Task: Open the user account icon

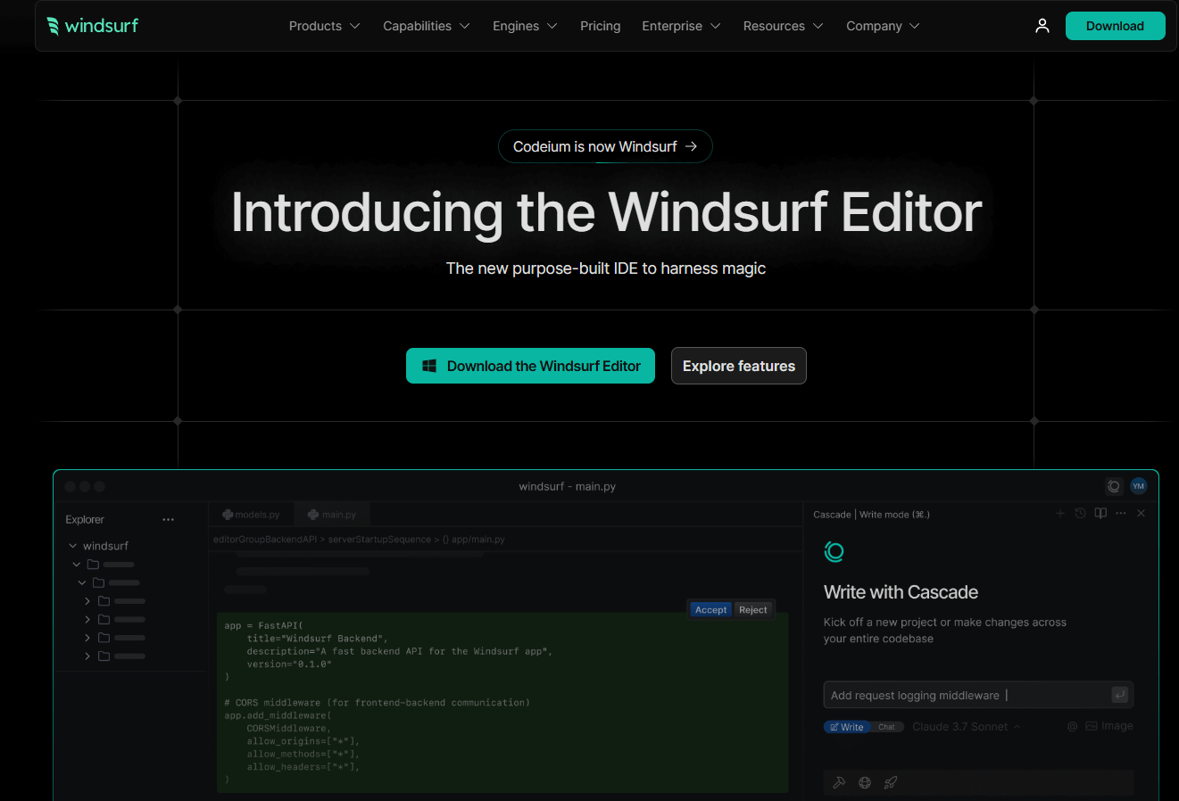Action: (1042, 26)
